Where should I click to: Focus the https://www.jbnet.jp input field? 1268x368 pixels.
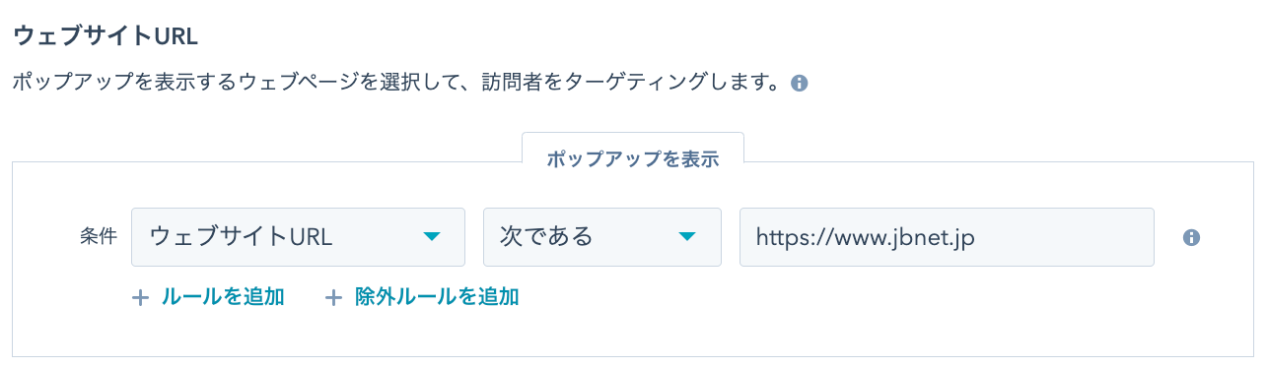(x=947, y=237)
